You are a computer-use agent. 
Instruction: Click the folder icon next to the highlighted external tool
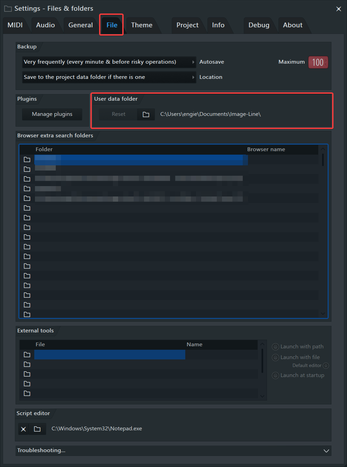[27, 355]
